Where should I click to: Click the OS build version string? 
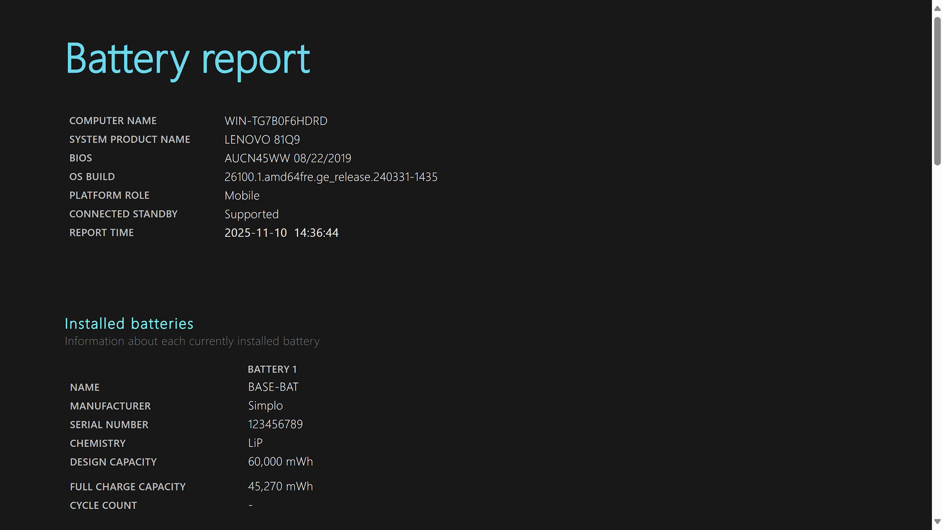[x=331, y=177]
